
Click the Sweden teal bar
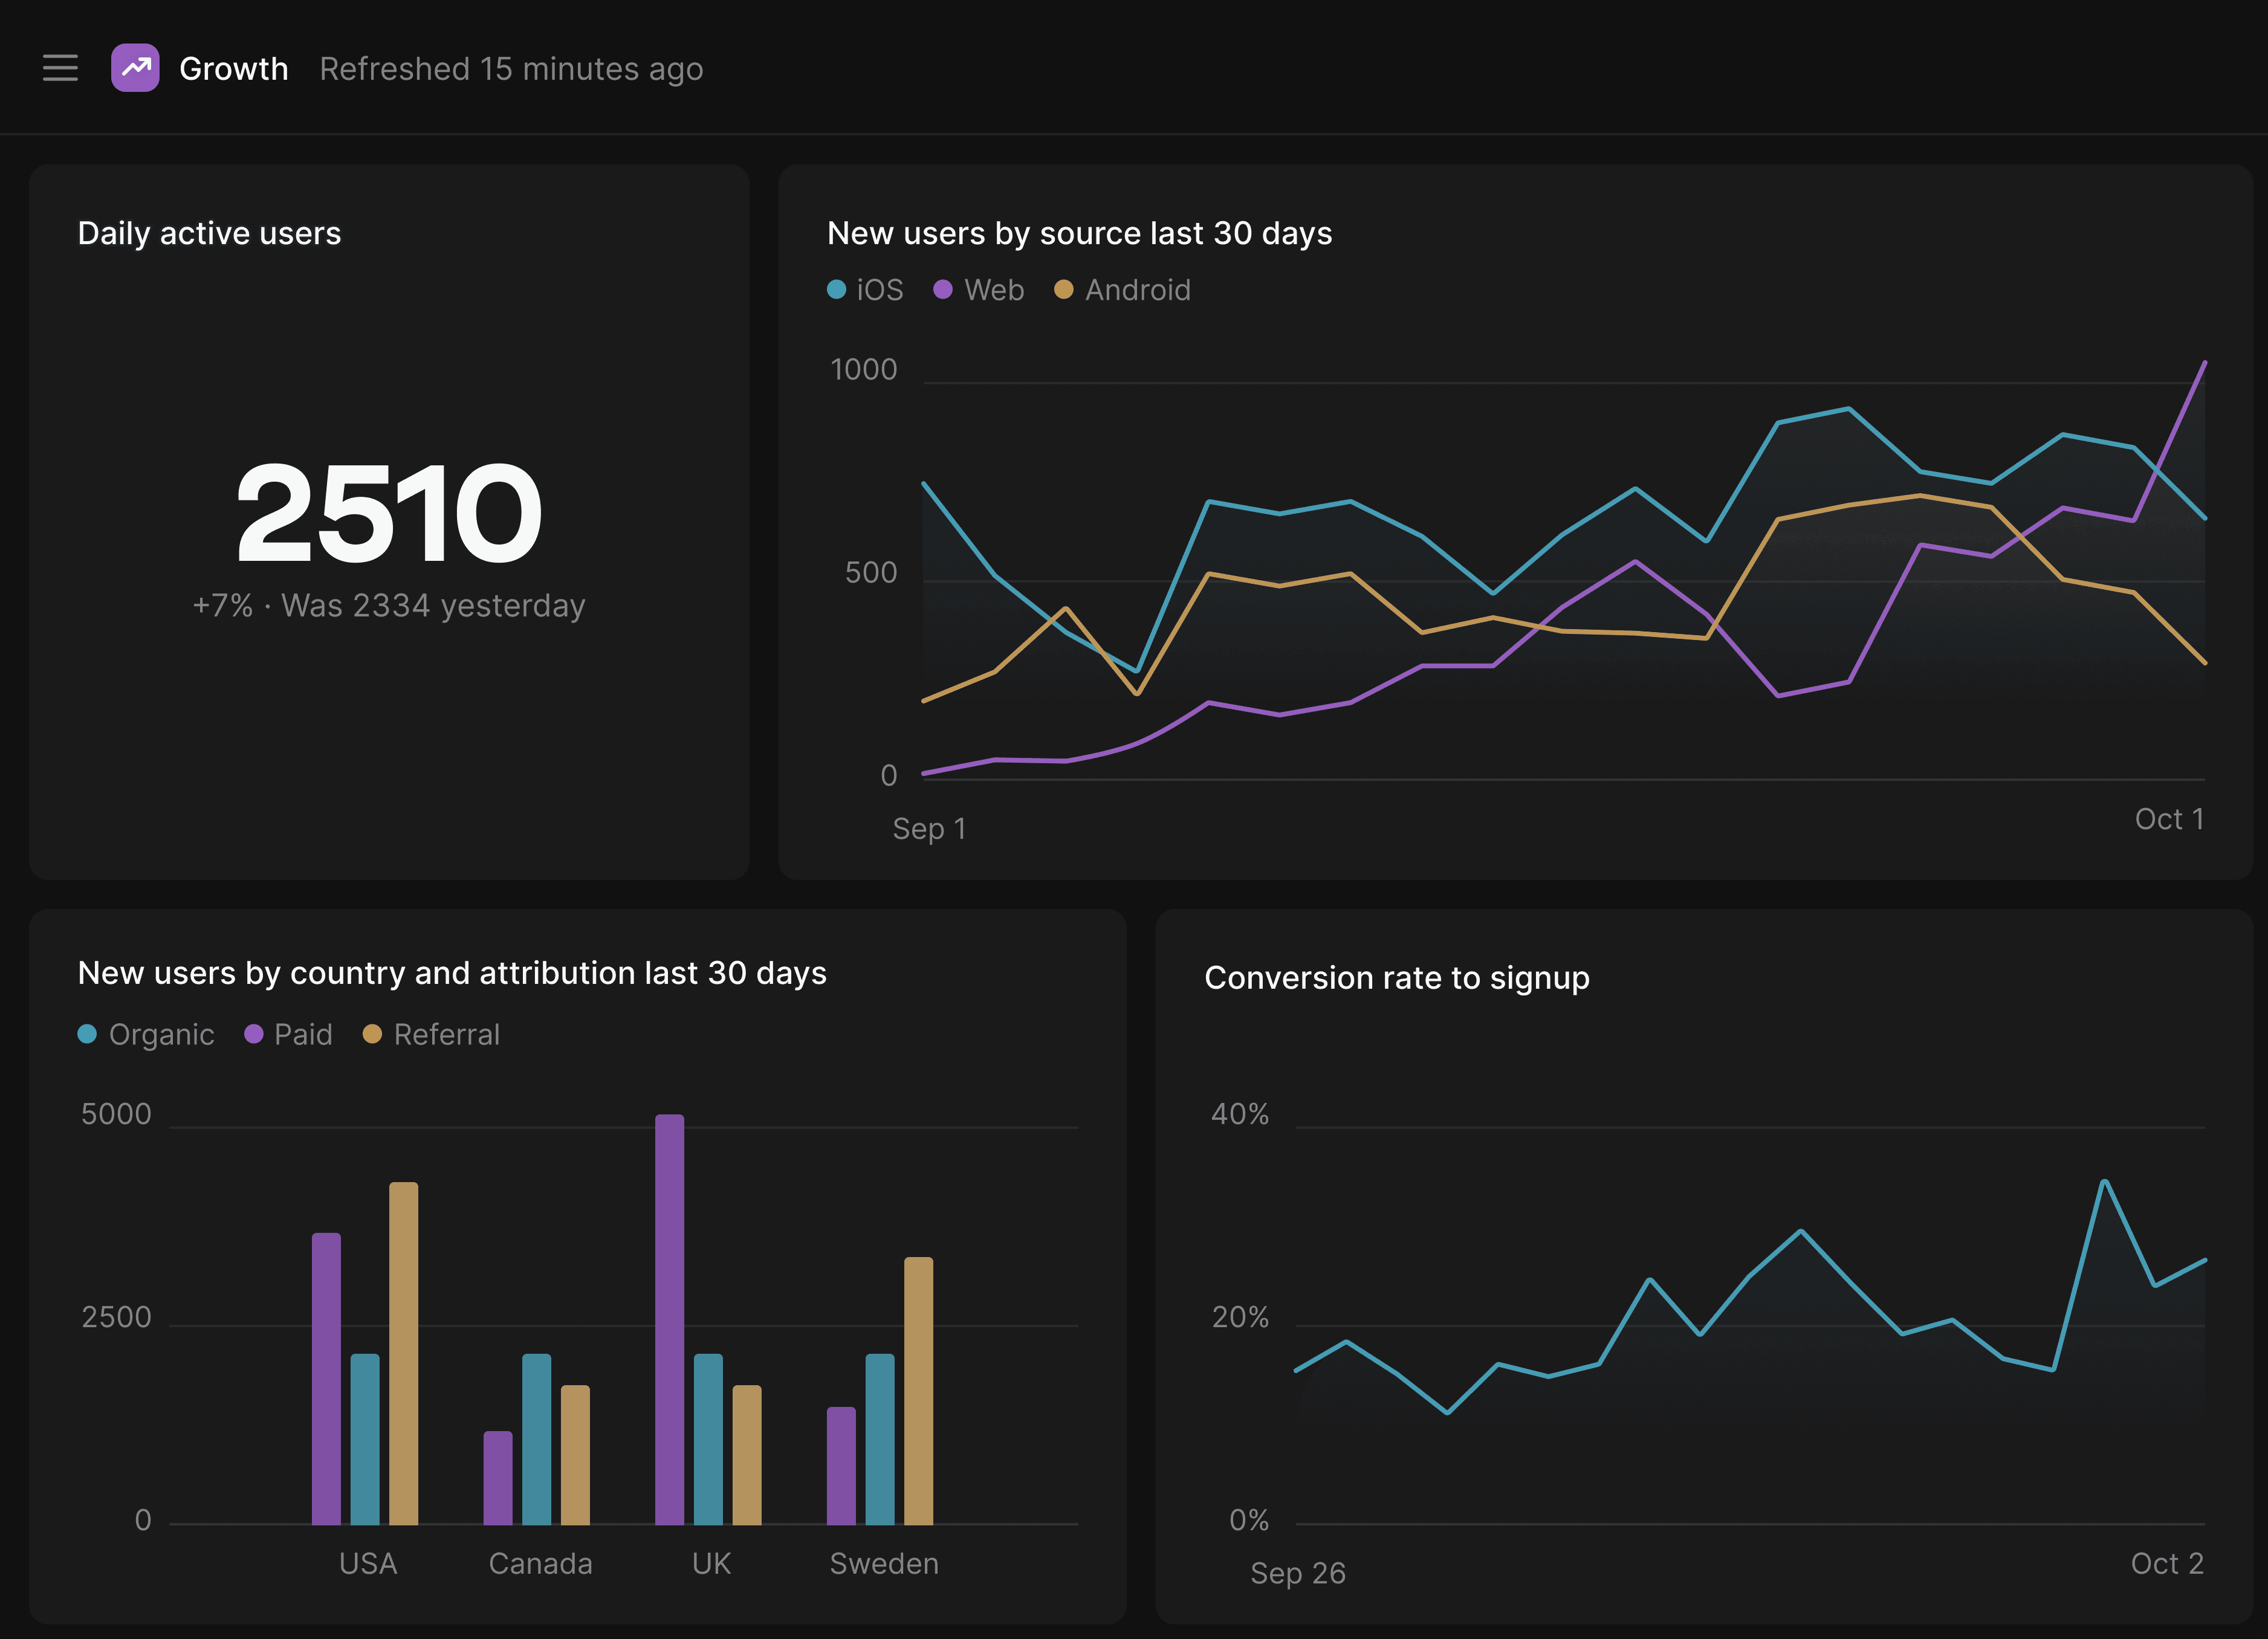(880, 1439)
